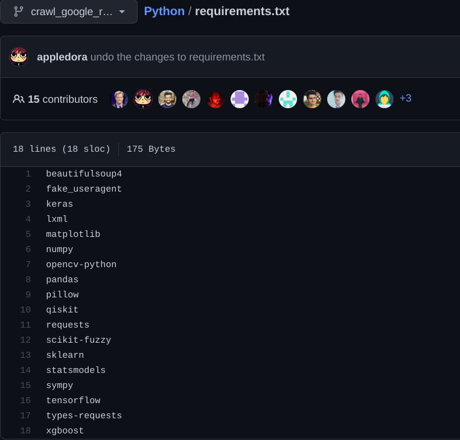The image size is (460, 440).
Task: Click the opencv-python line
Action: coord(81,264)
